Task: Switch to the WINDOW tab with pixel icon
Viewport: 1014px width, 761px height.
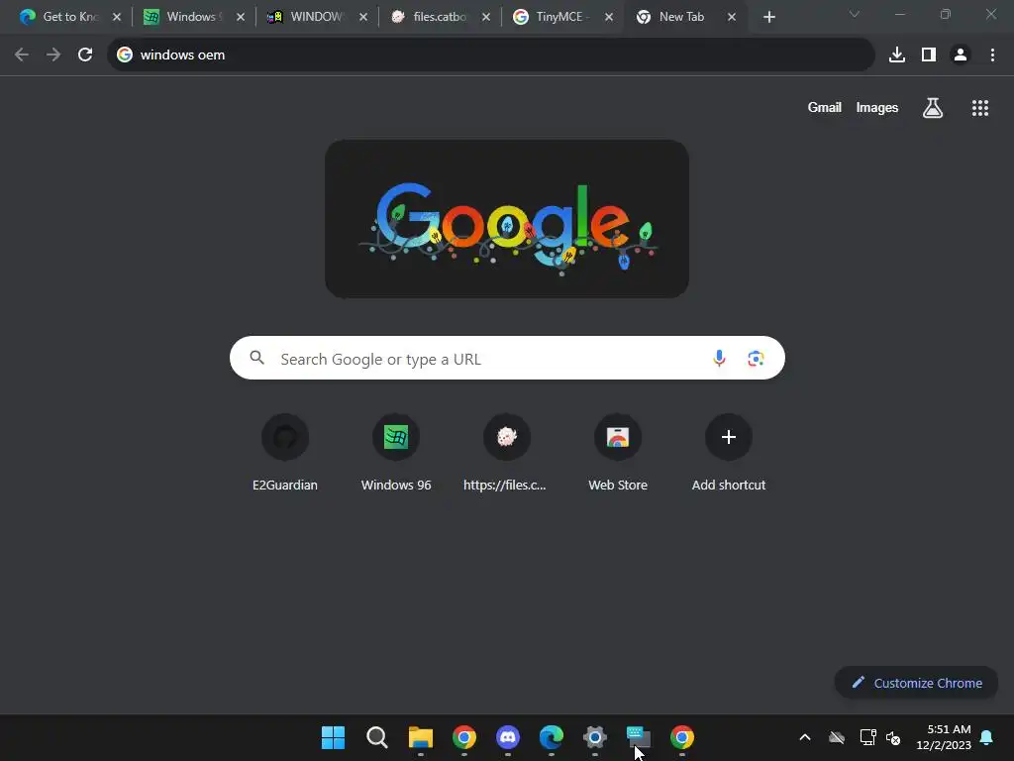Action: 307,17
